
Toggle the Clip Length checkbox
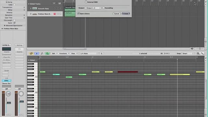pyautogui.click(x=14, y=20)
